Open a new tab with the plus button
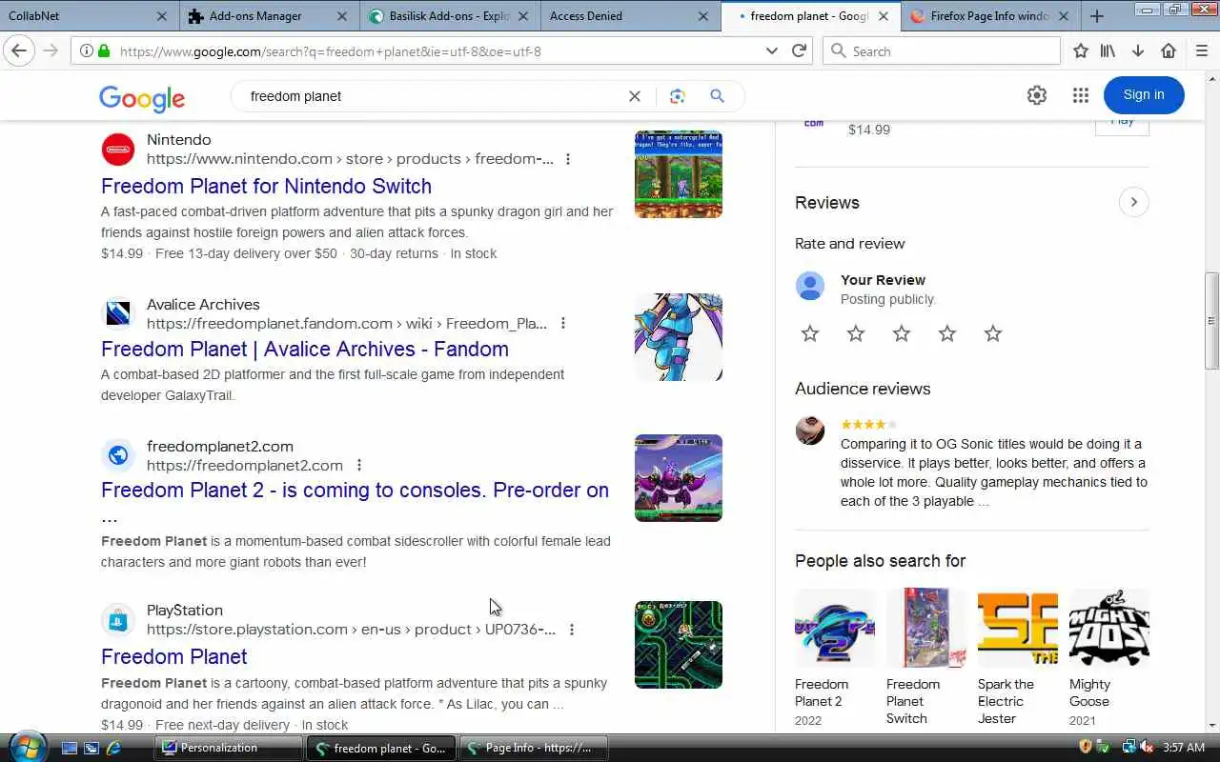This screenshot has height=762, width=1220. tap(1097, 16)
